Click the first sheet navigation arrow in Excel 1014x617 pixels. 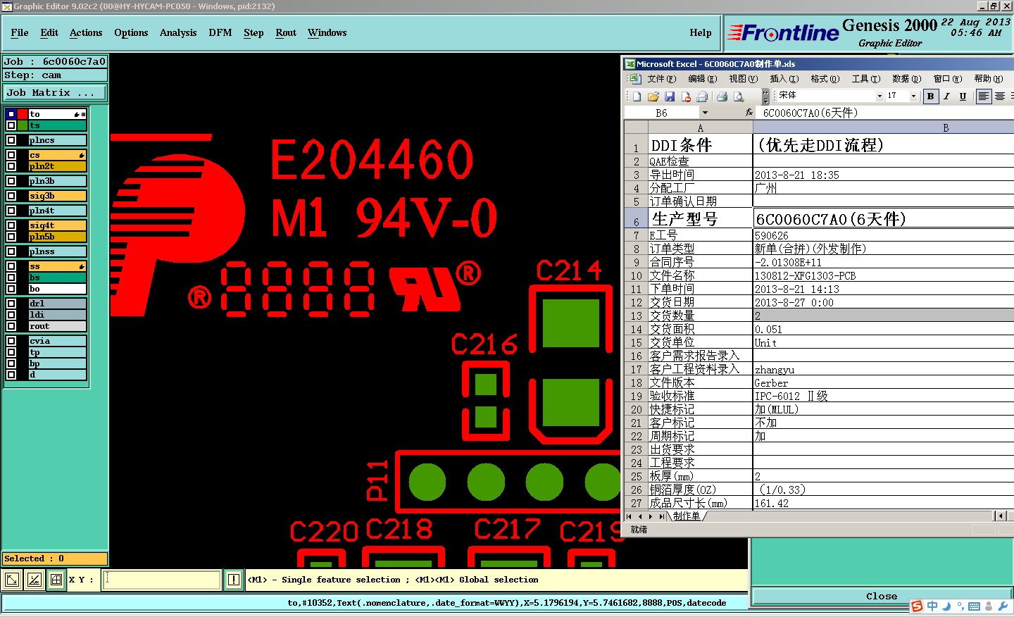(629, 516)
